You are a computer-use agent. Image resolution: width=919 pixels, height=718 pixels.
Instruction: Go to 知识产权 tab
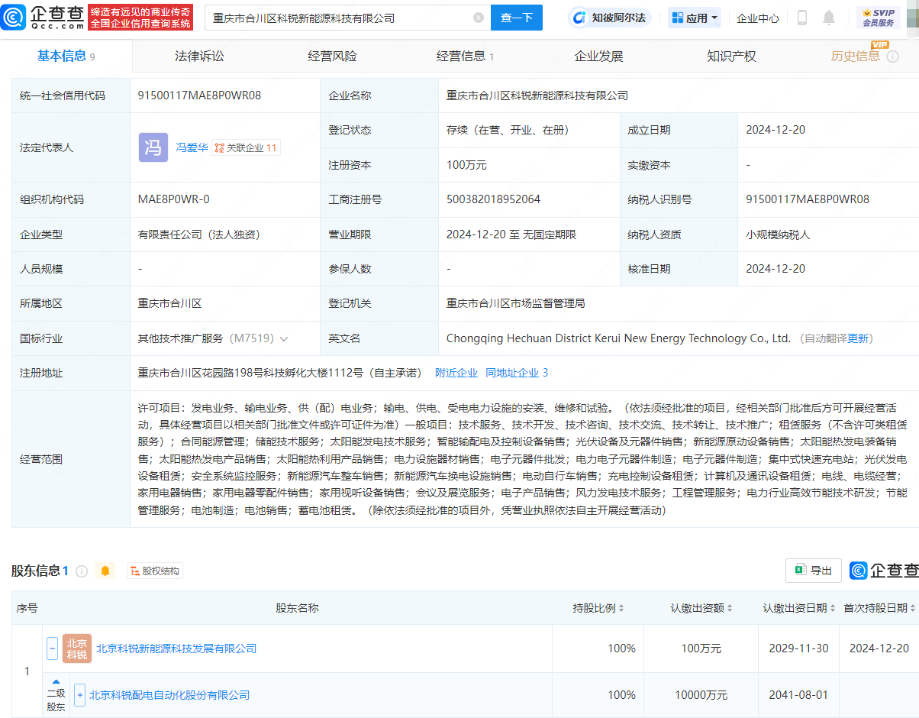731,56
